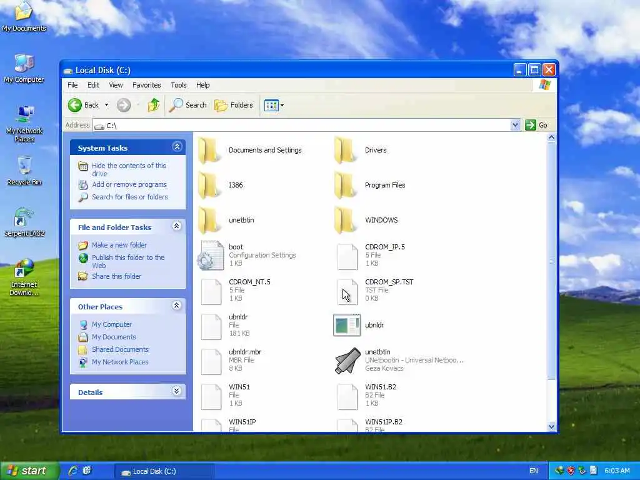Open the File menu
Viewport: 640px width, 480px height.
[x=72, y=85]
